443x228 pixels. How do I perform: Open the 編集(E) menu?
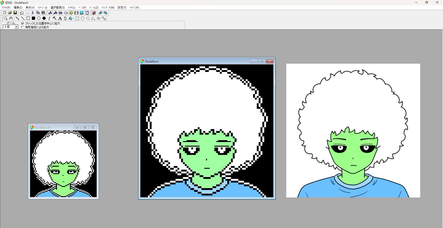18,7
